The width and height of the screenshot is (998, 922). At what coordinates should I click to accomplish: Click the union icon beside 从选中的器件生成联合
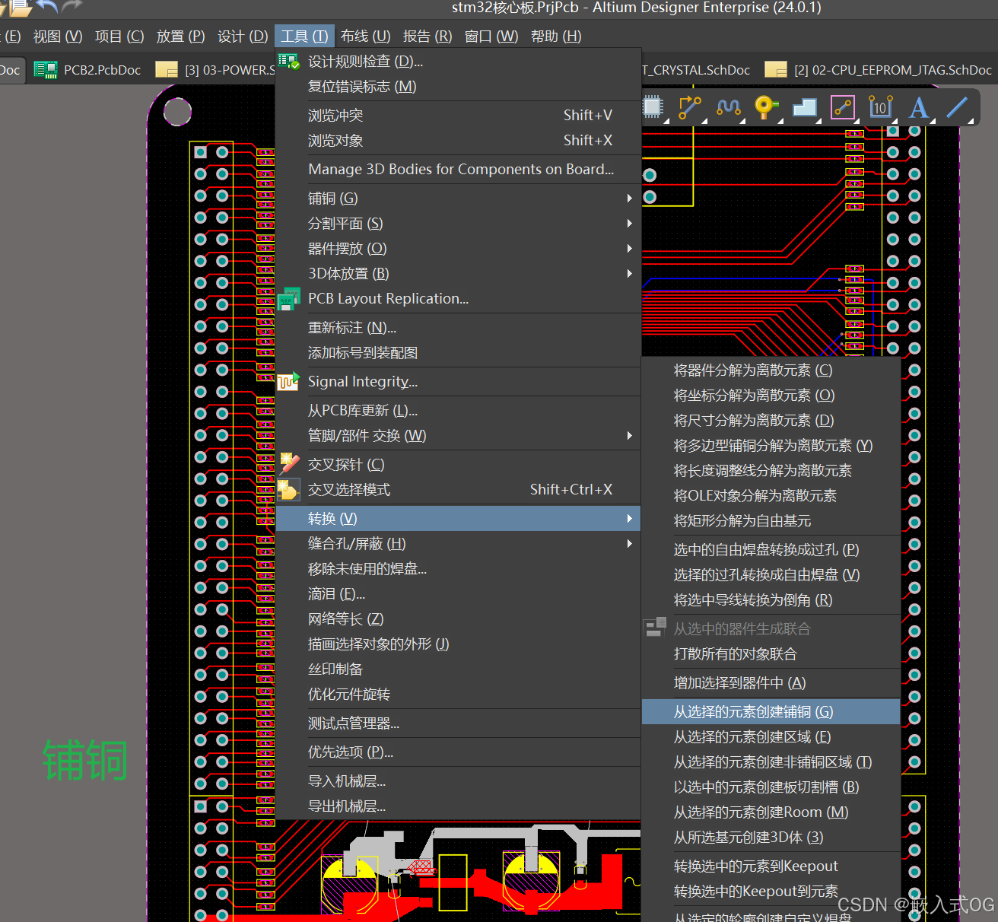[x=655, y=628]
